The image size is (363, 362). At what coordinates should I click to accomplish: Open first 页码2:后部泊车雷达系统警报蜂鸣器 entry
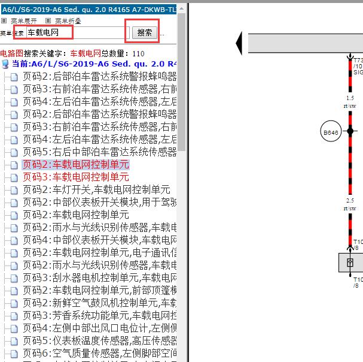(x=99, y=76)
